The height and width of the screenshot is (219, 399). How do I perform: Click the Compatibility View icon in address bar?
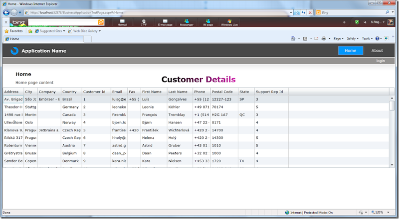[x=297, y=12]
